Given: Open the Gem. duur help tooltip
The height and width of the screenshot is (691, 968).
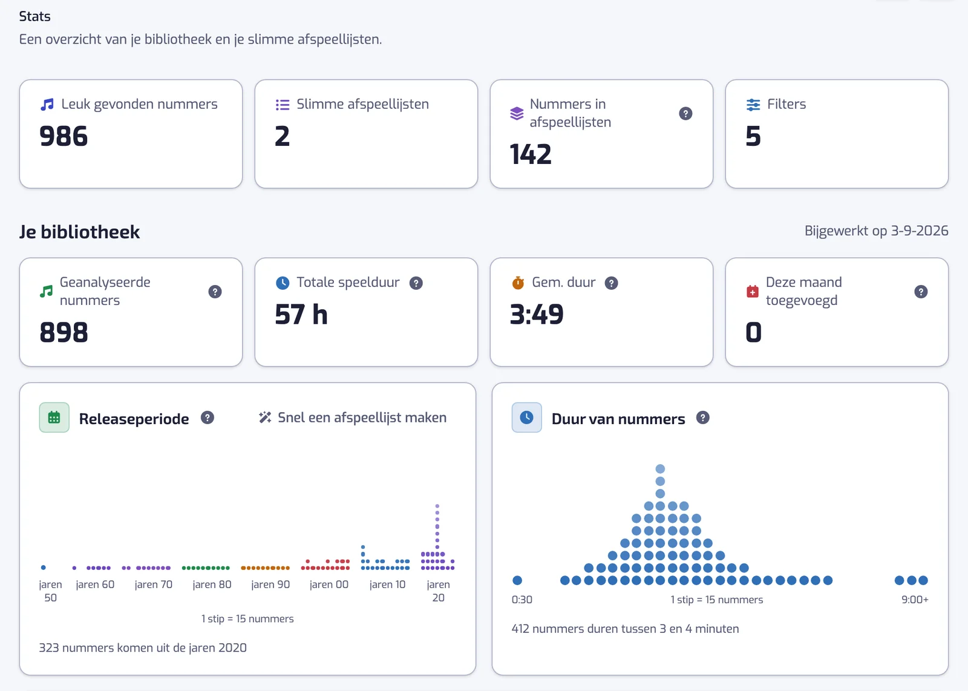Looking at the screenshot, I should pos(612,283).
